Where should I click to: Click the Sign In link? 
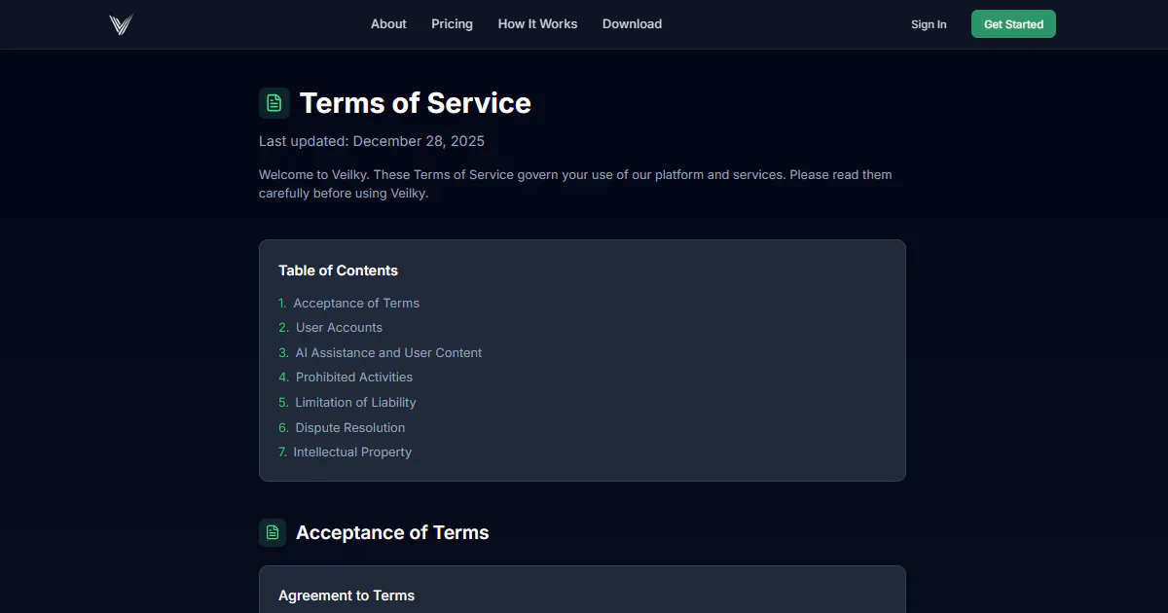[929, 24]
